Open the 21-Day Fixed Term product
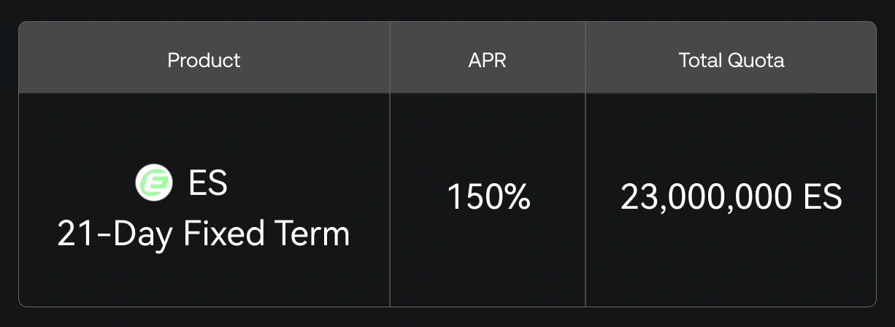895x327 pixels. point(204,234)
